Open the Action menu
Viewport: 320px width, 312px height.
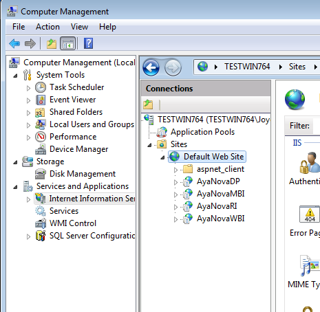pyautogui.click(x=47, y=27)
